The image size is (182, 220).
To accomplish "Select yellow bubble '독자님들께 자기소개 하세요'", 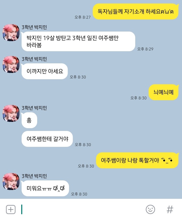I will [x=136, y=12].
